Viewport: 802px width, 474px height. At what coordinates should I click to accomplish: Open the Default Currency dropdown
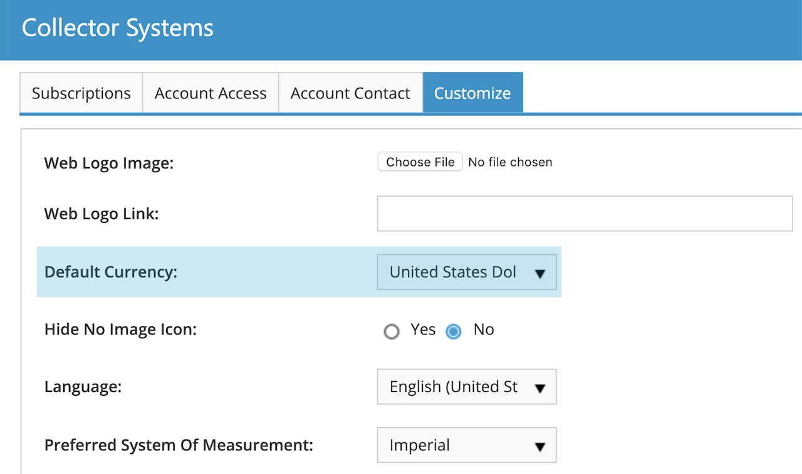[454, 272]
